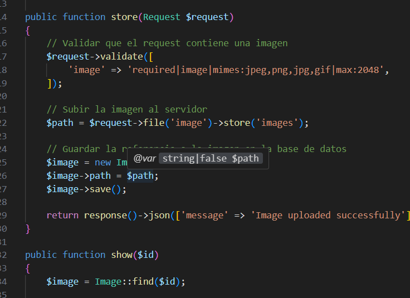410x298 pixels.
Task: Click the file method call after $request
Action: coord(154,123)
